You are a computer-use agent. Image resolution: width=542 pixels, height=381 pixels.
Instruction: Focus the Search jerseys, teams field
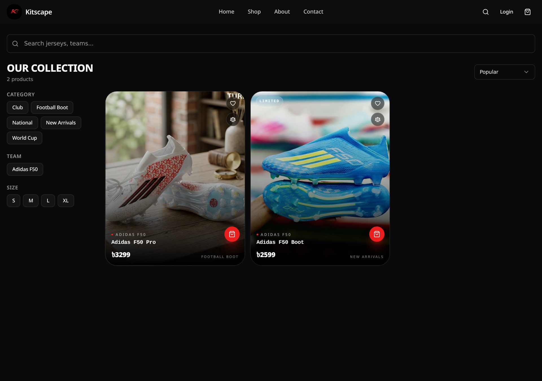coord(271,44)
